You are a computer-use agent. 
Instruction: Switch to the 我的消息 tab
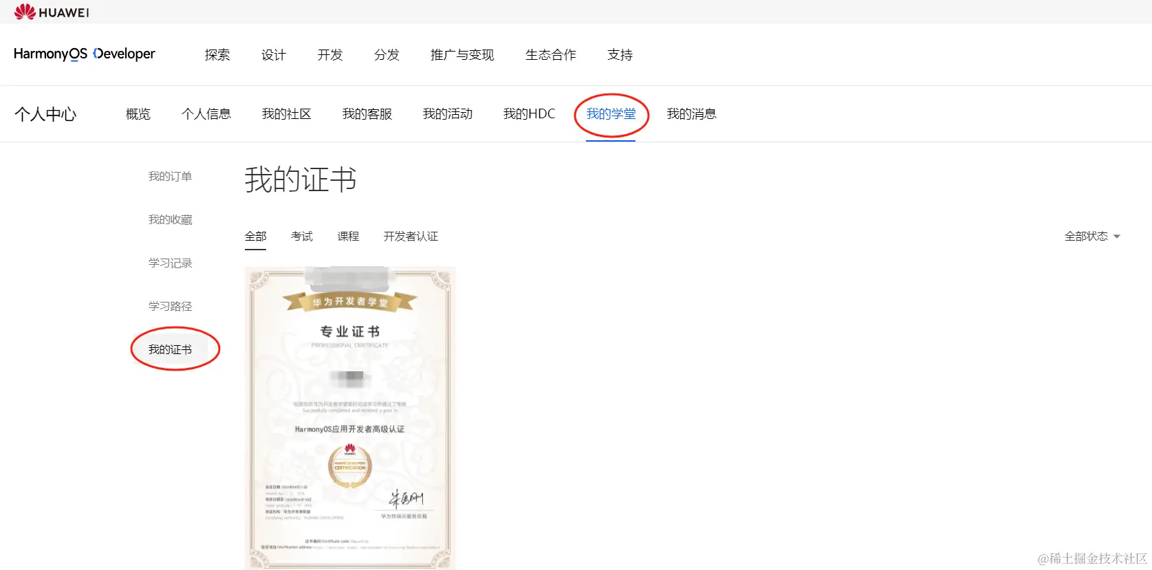(x=692, y=114)
